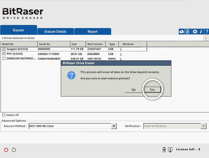Click the information 'i' icon
The width and height of the screenshot is (209, 158).
click(x=201, y=32)
